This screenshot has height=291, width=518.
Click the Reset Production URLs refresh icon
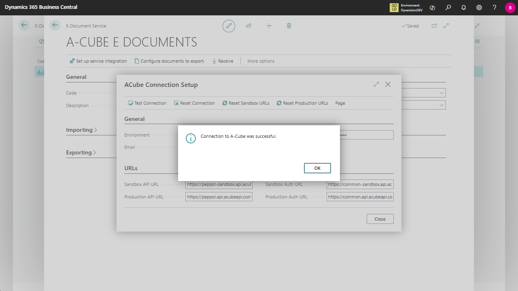pos(279,103)
